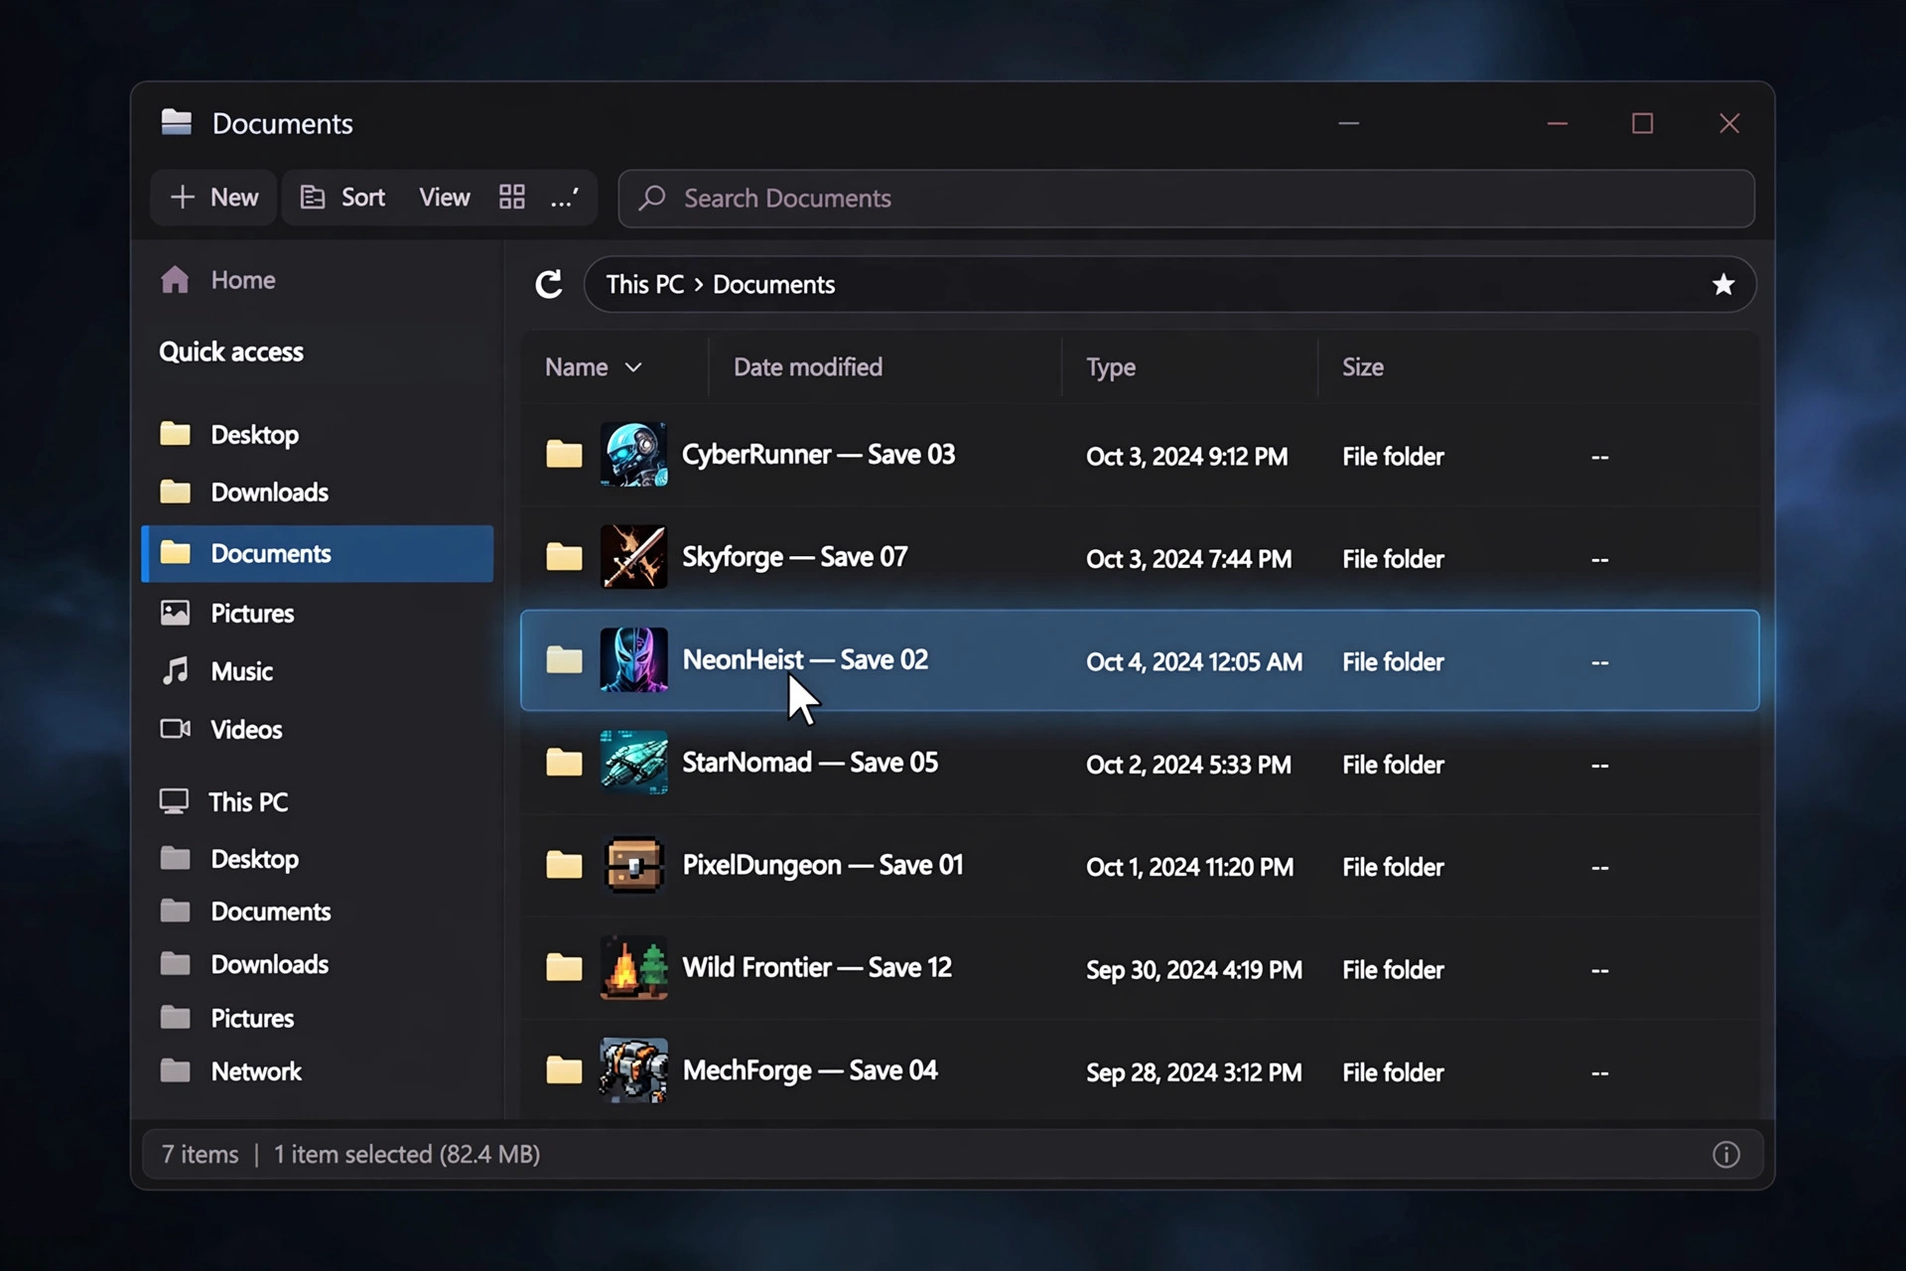
Task: Click the CyberRunner helmet thumbnail
Action: click(633, 454)
